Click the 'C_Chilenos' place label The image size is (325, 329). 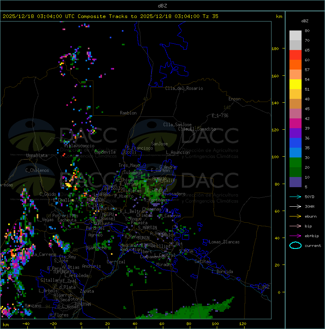point(37,170)
